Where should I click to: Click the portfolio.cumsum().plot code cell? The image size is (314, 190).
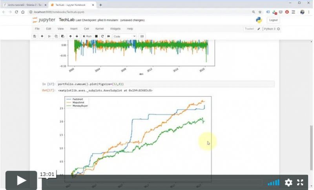coord(166,84)
